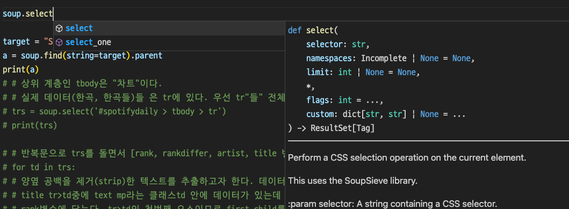Viewport: 569px width, 209px height.
Task: Click the "flags: int" parameter in signature
Action: pos(329,100)
